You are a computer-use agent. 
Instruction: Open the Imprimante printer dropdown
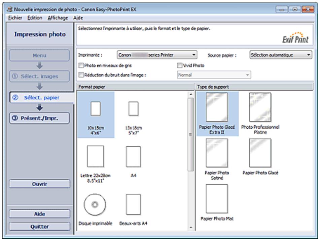coord(157,55)
